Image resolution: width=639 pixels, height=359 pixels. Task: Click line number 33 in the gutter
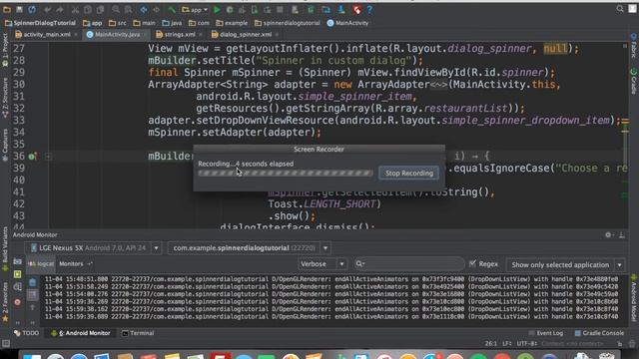point(19,121)
